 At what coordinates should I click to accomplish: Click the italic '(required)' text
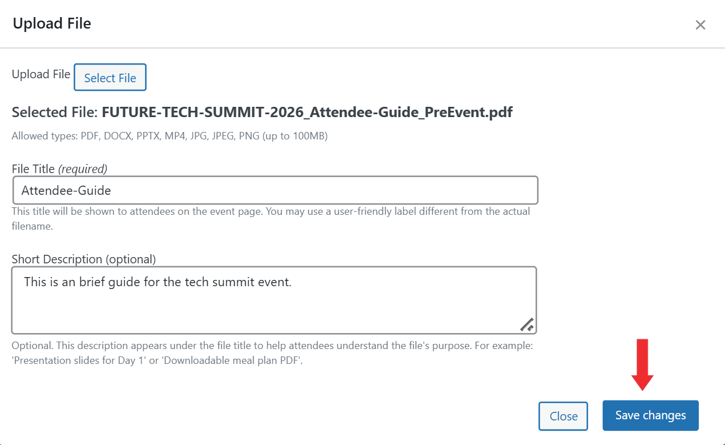pyautogui.click(x=83, y=169)
